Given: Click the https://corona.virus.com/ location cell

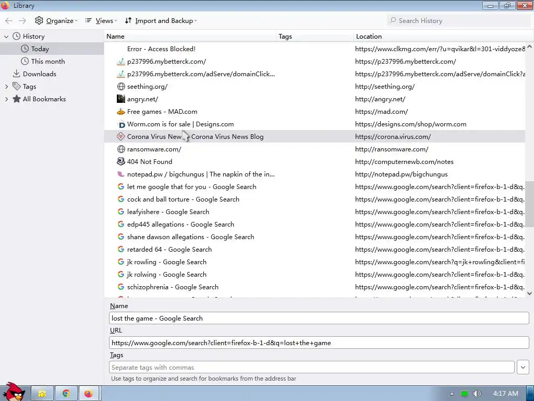Looking at the screenshot, I should click(x=393, y=137).
